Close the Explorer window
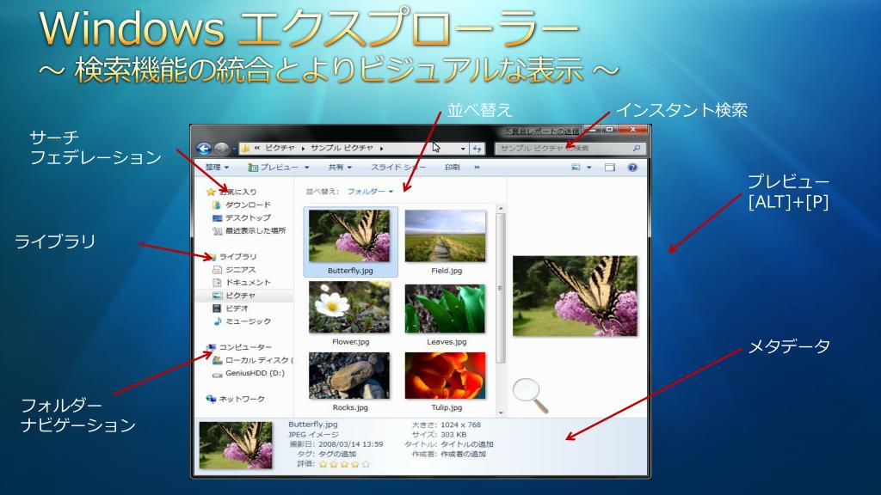881x495 pixels. (632, 130)
